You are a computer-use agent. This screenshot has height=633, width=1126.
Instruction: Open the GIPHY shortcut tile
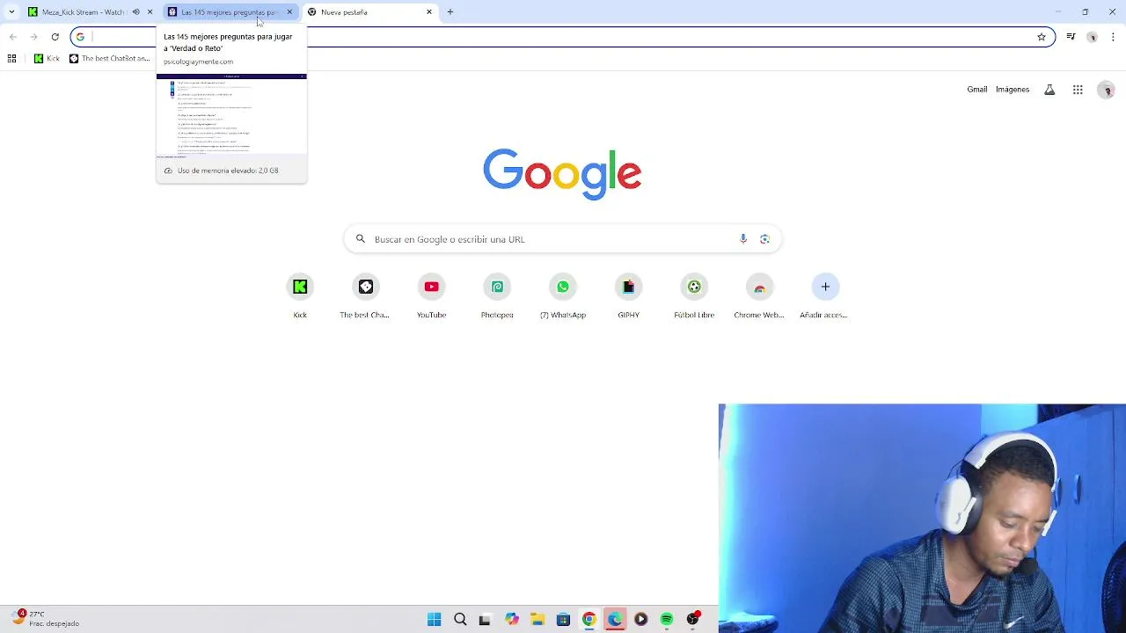pos(628,297)
